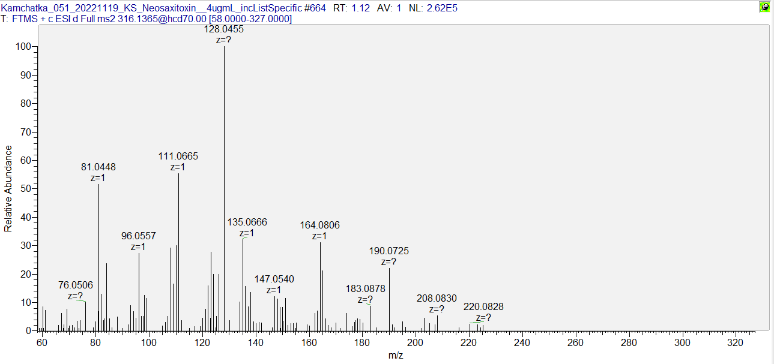774x364 pixels.
Task: Choose the 208.0830 peak label
Action: (437, 298)
